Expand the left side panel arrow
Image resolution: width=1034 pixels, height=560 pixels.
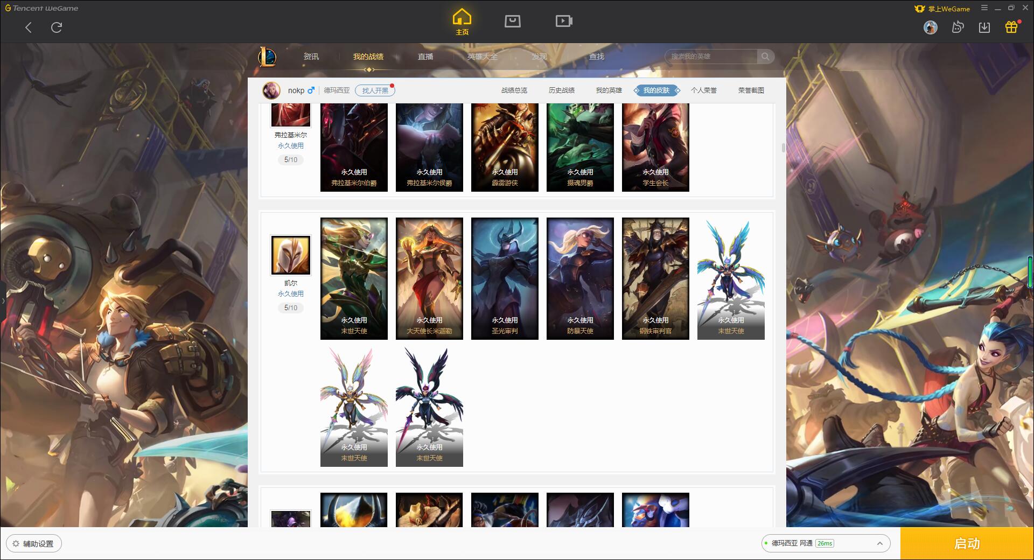(3, 300)
